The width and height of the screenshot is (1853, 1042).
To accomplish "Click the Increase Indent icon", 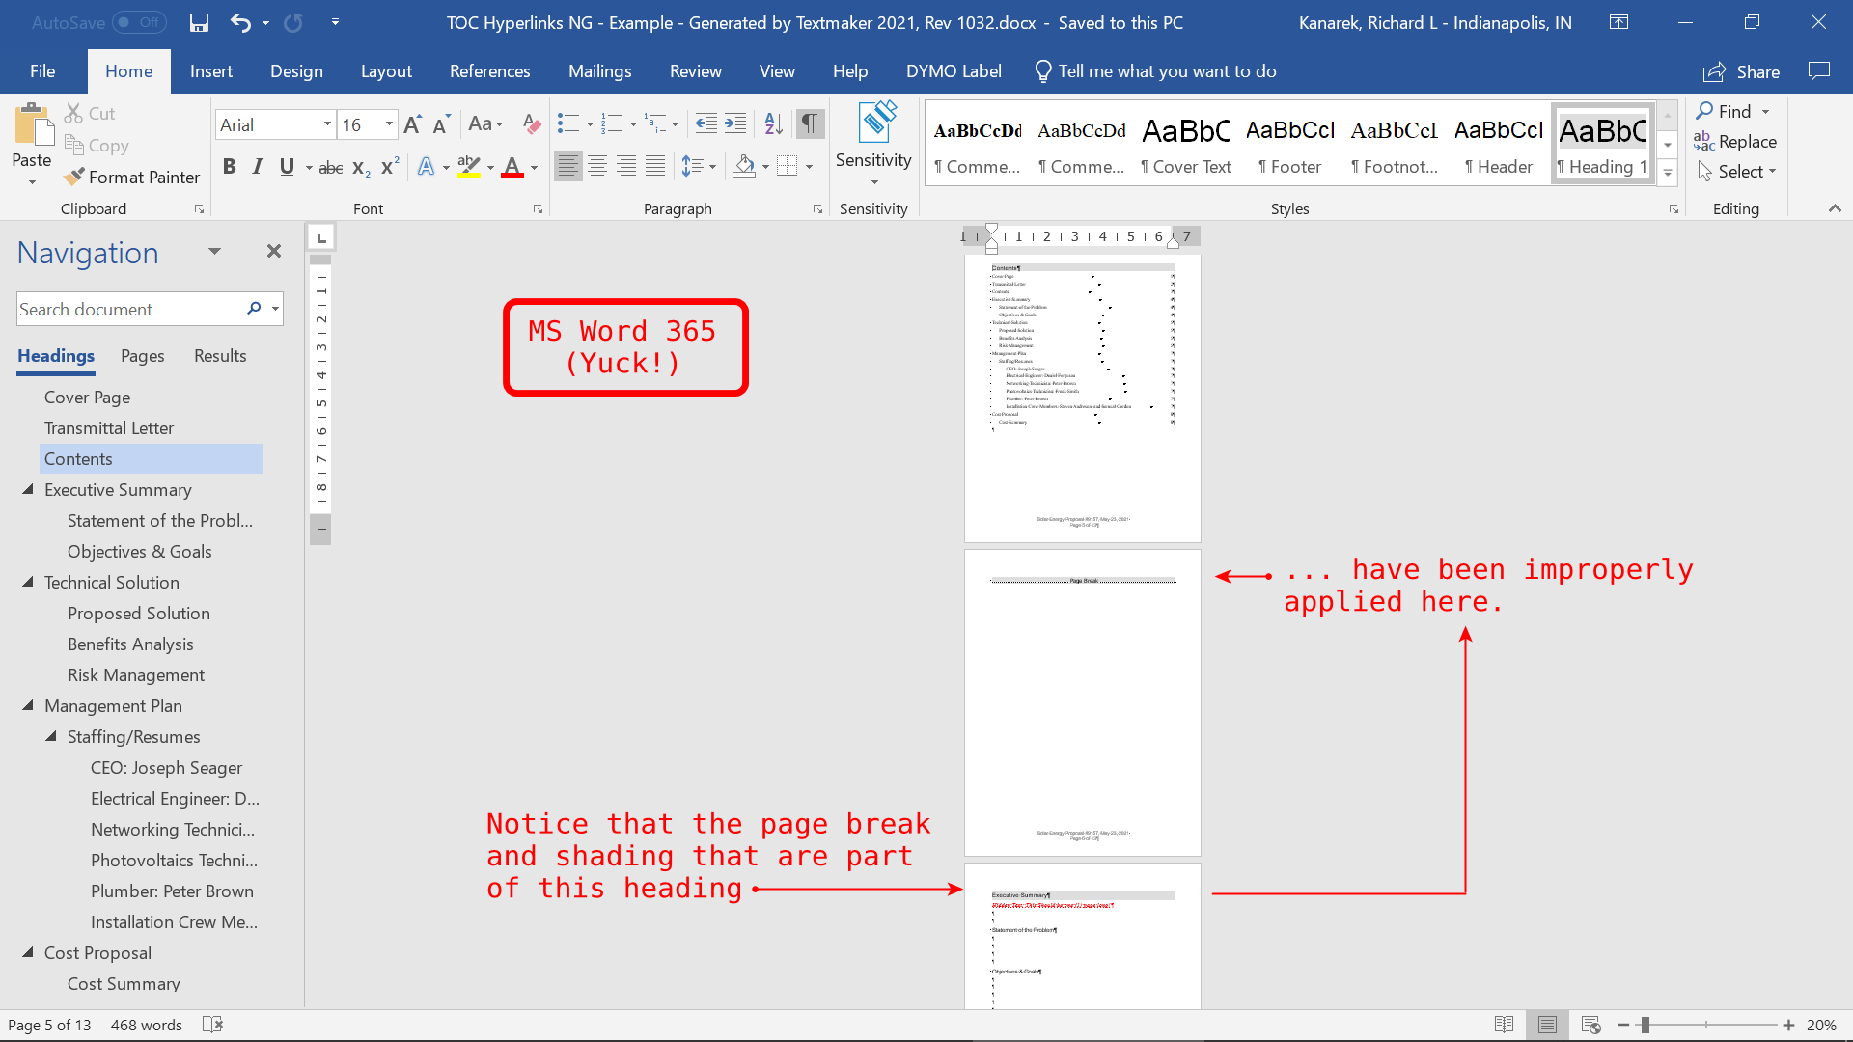I will pyautogui.click(x=735, y=123).
